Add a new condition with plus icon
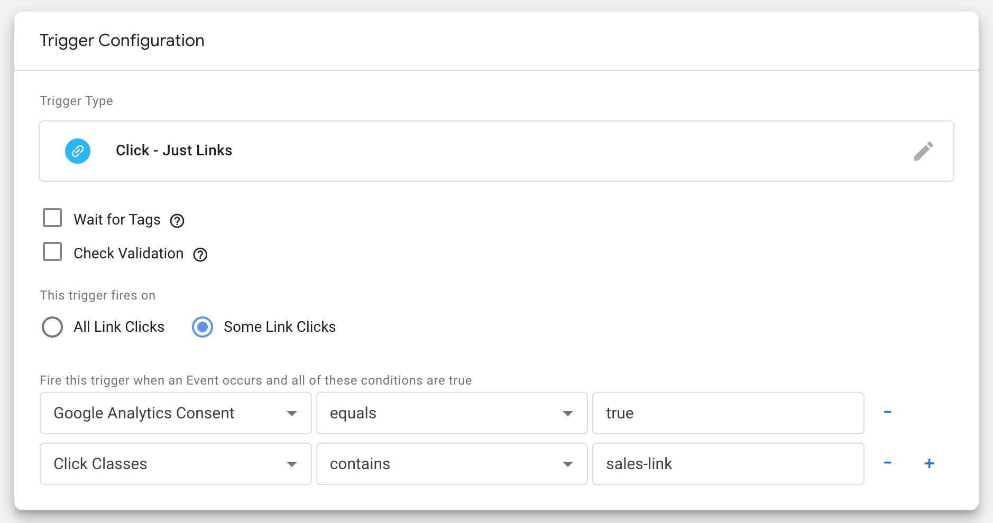The image size is (993, 523). pos(929,463)
